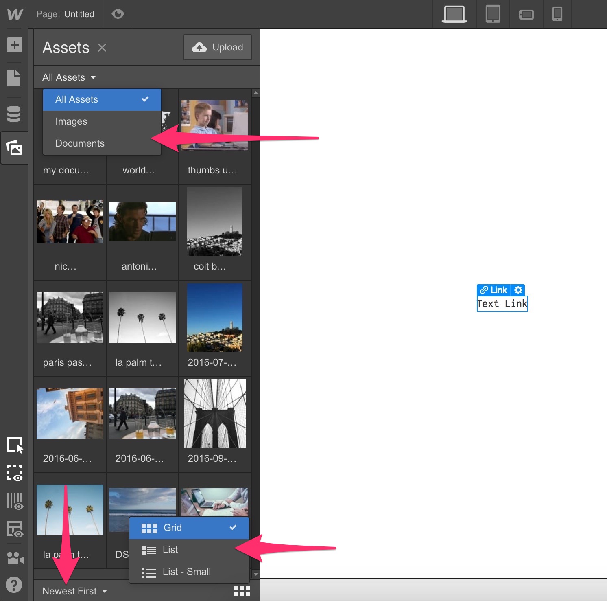Click the 'my docu...' asset label

pyautogui.click(x=66, y=170)
